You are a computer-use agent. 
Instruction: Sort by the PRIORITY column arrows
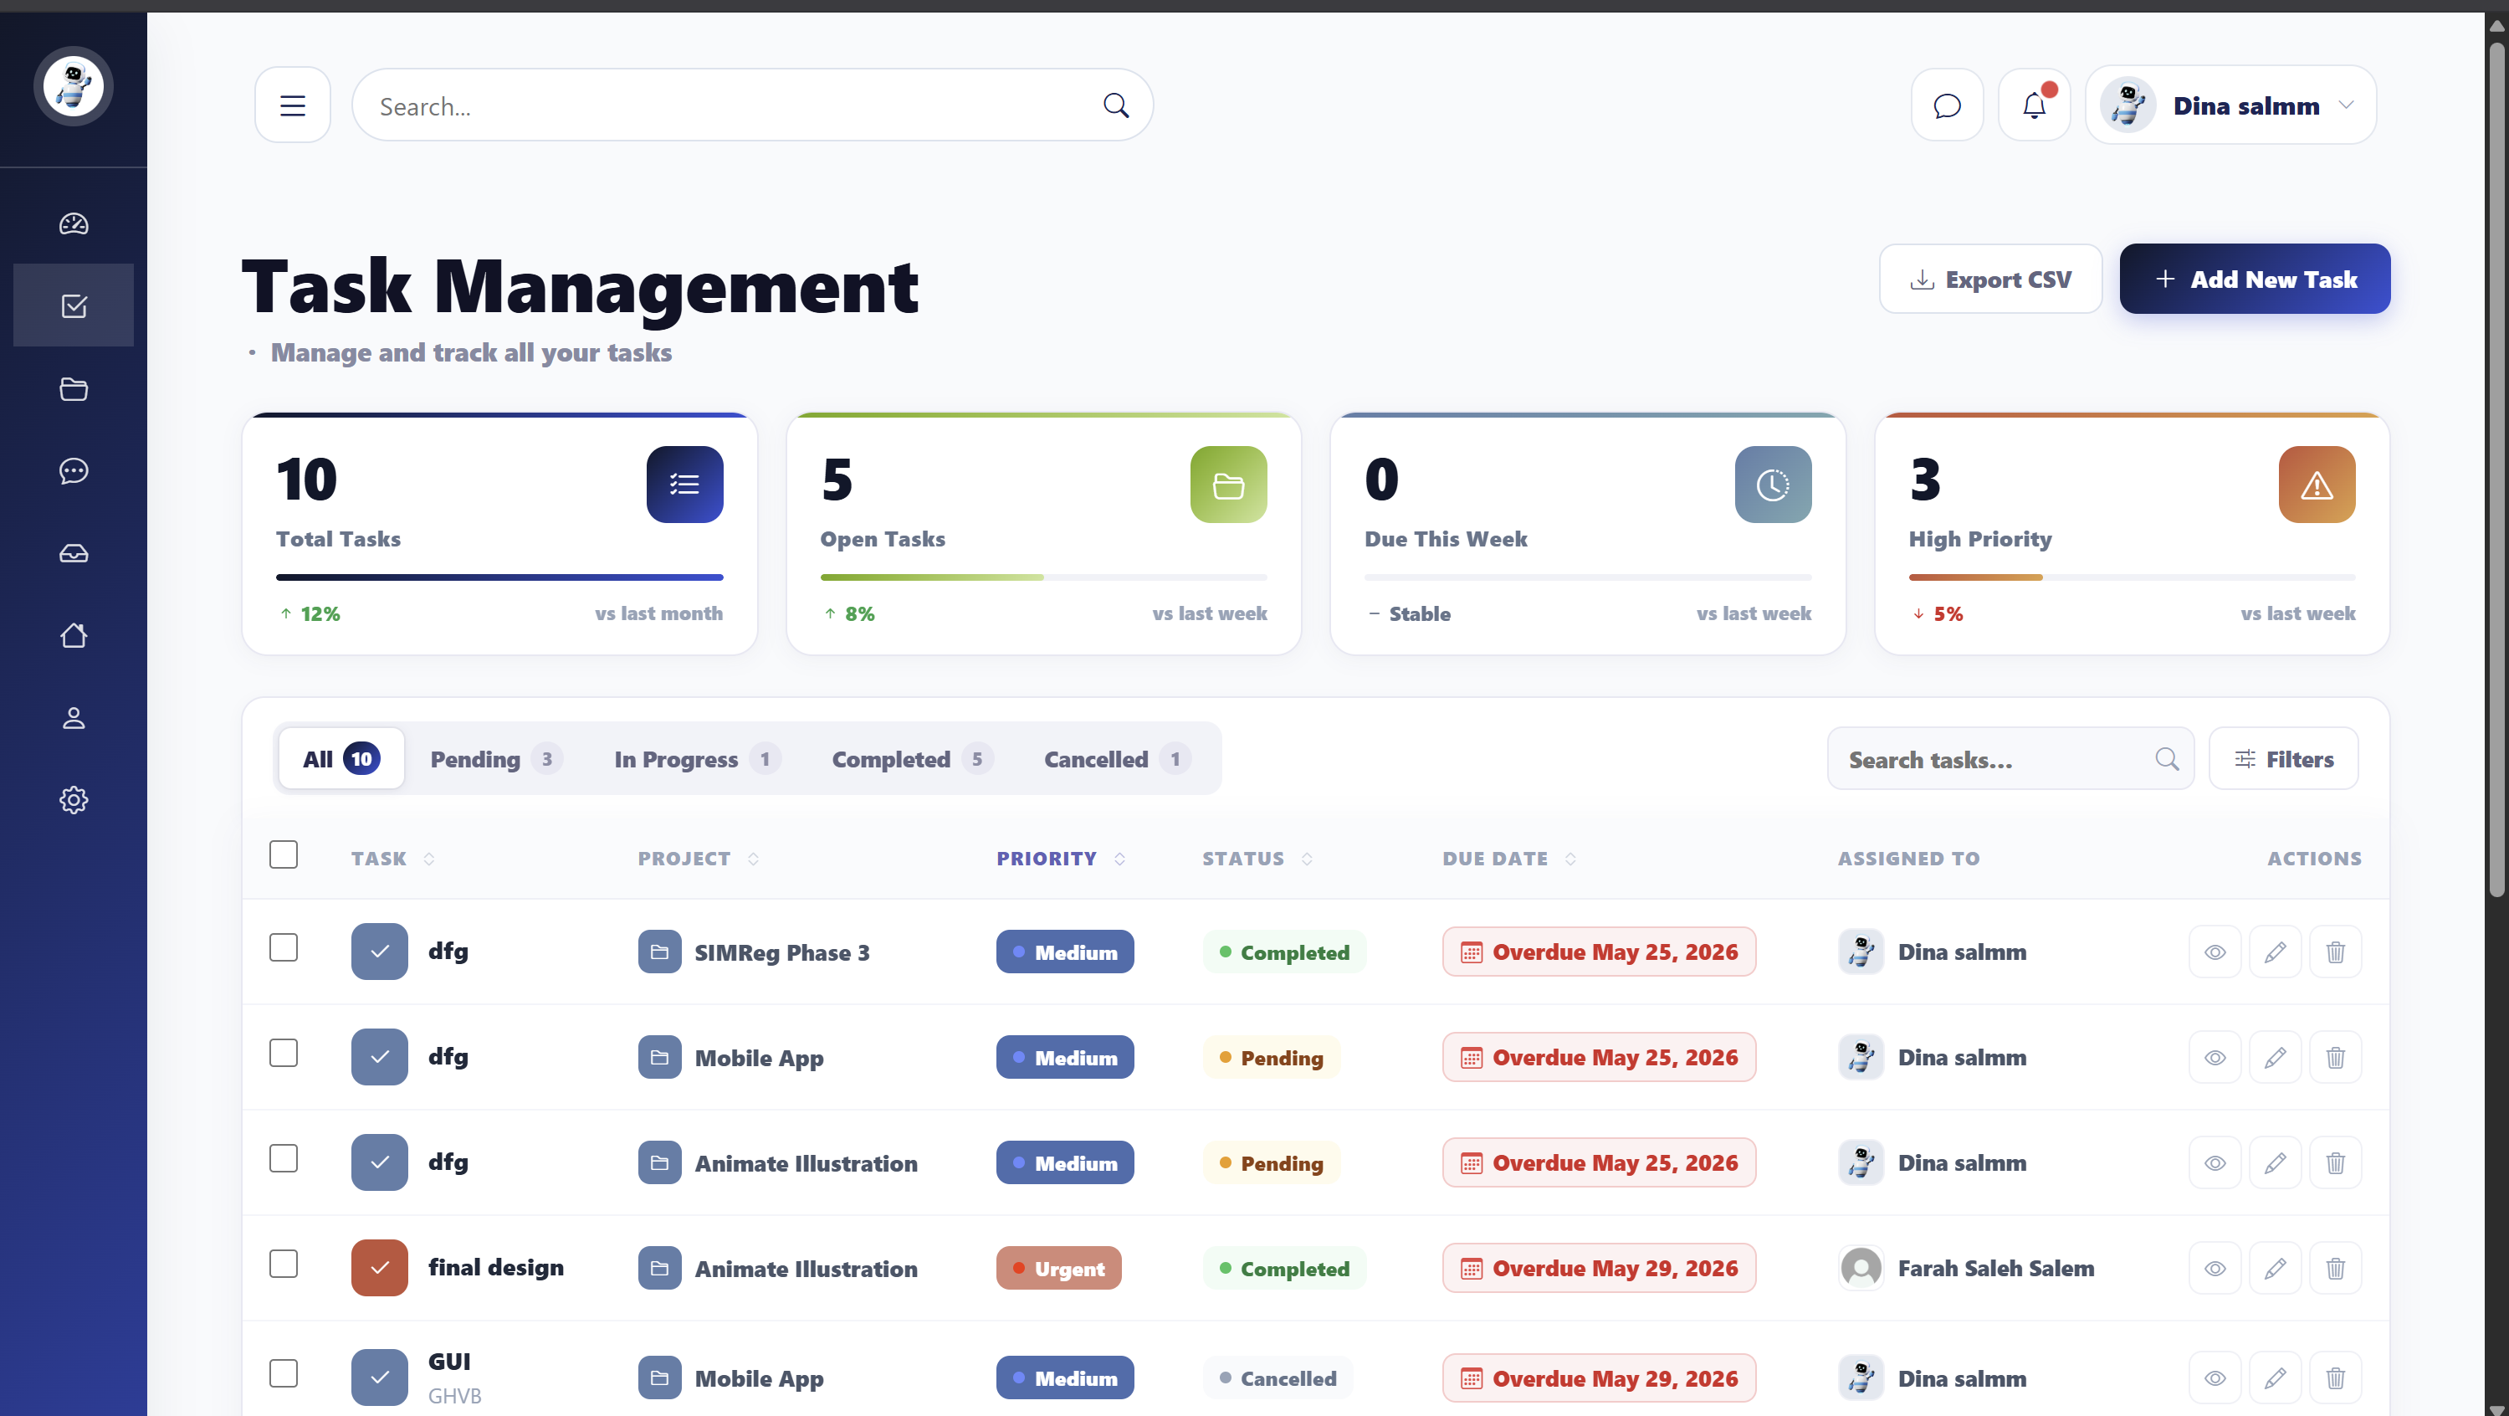point(1120,859)
